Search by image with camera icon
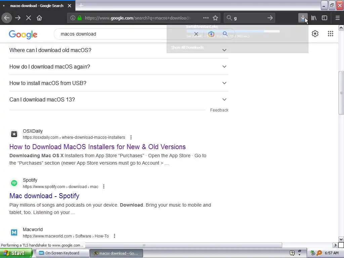The height and width of the screenshot is (258, 344). tap(211, 34)
